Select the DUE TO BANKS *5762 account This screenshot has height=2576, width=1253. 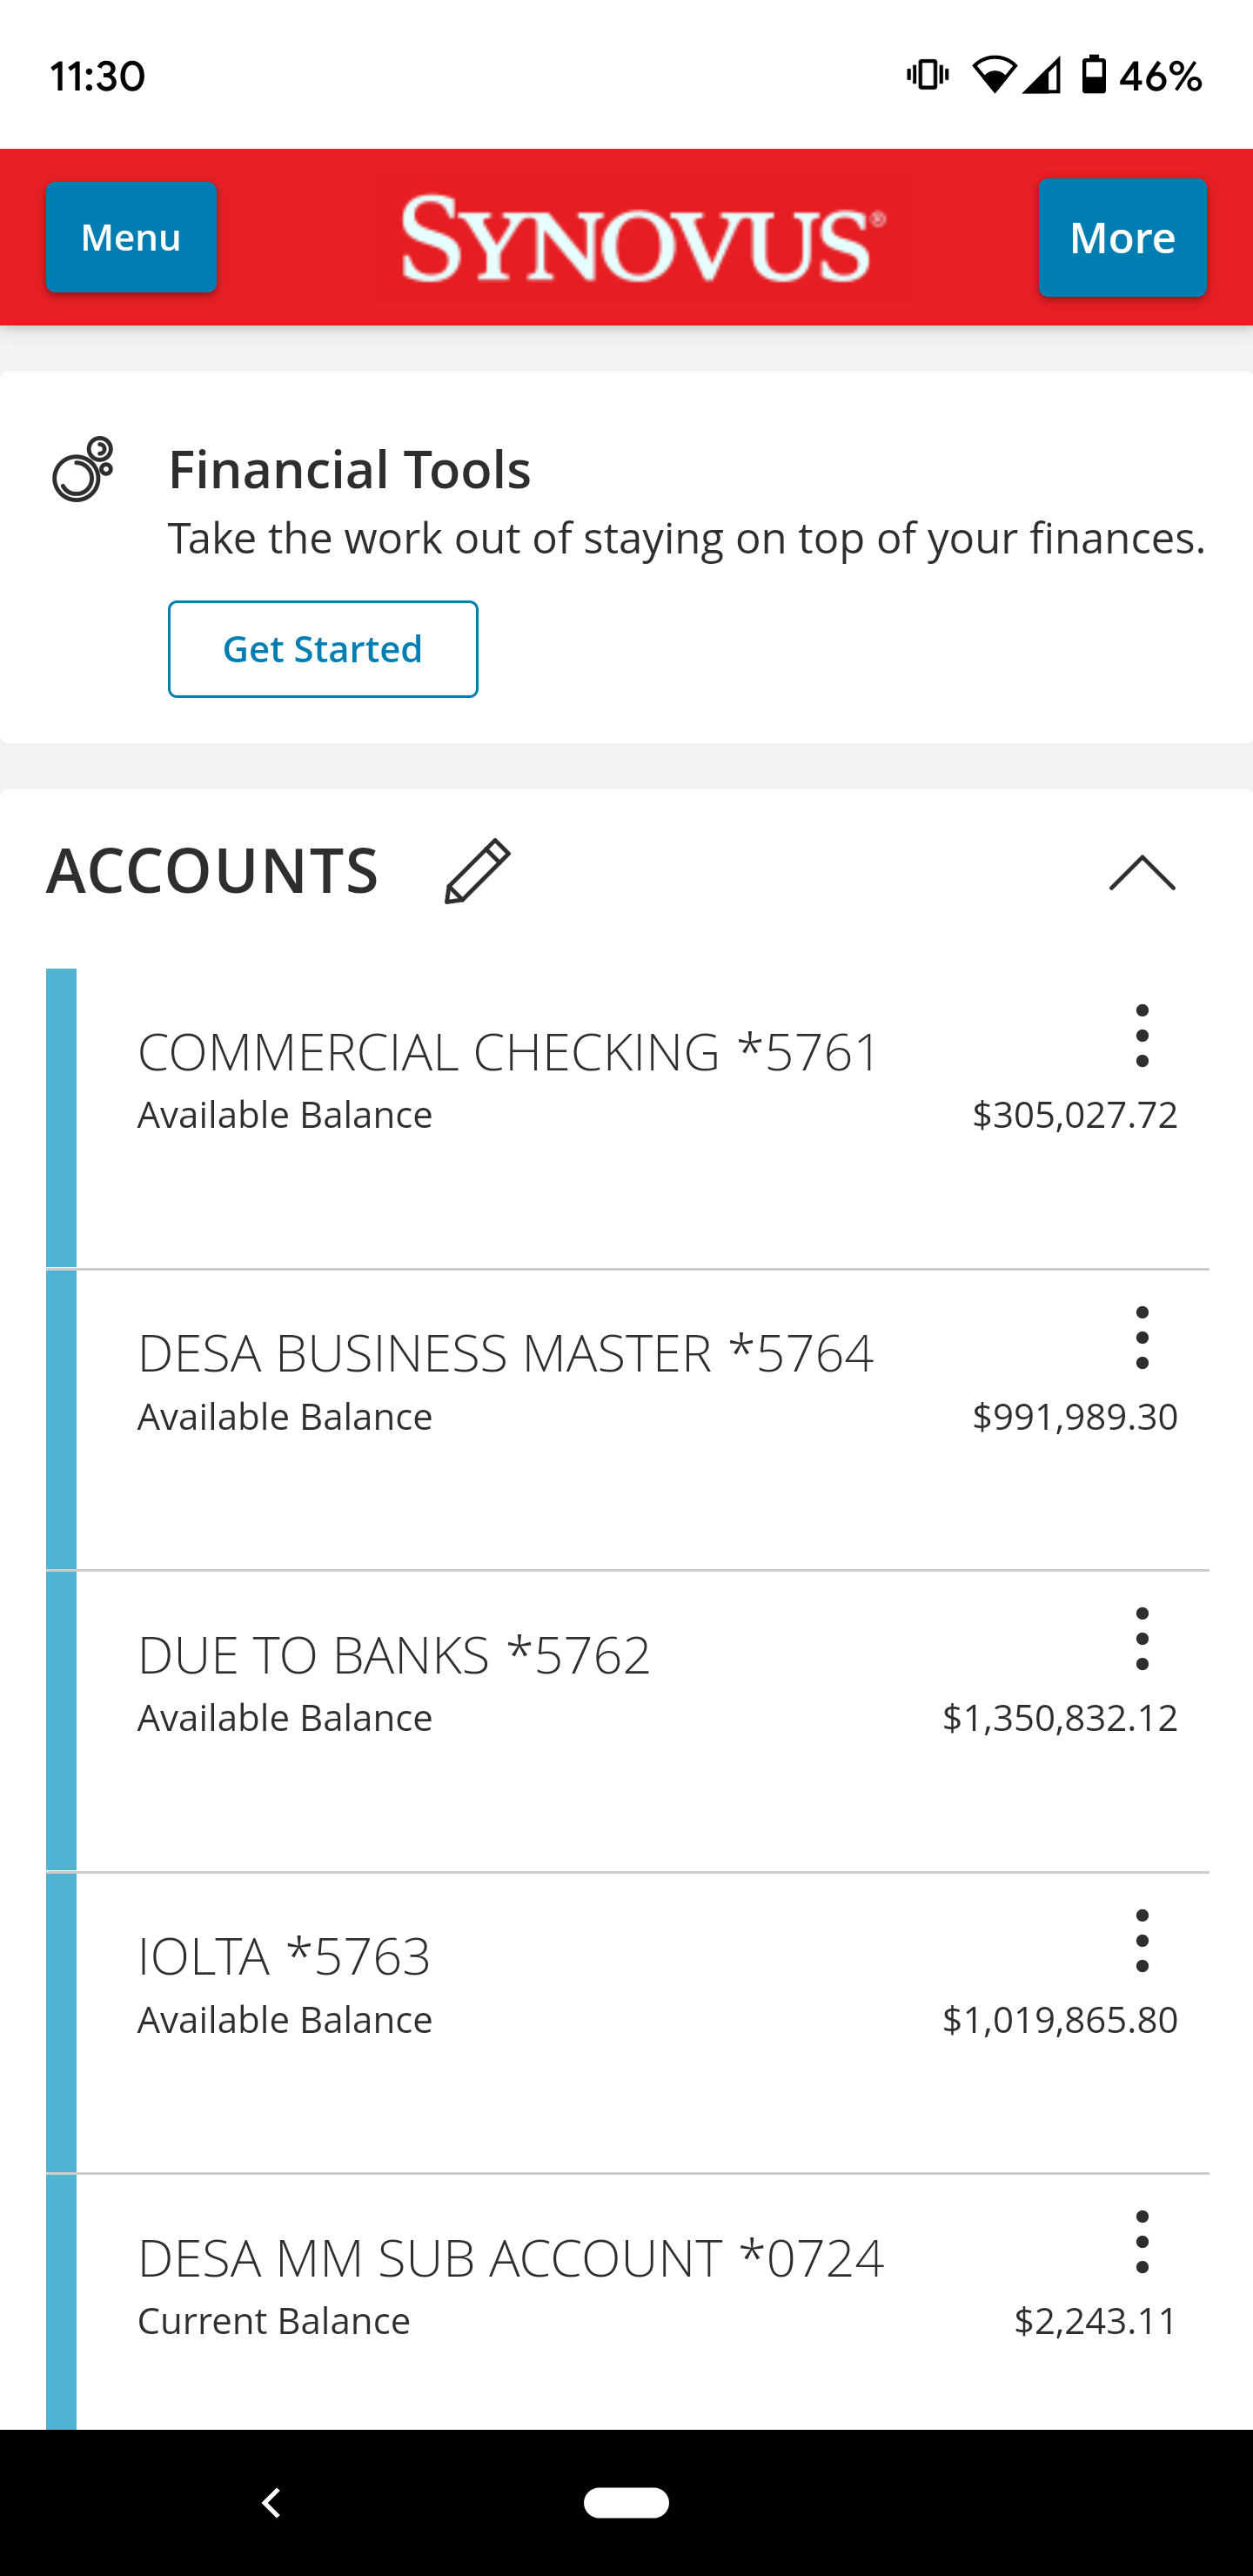tap(627, 1721)
